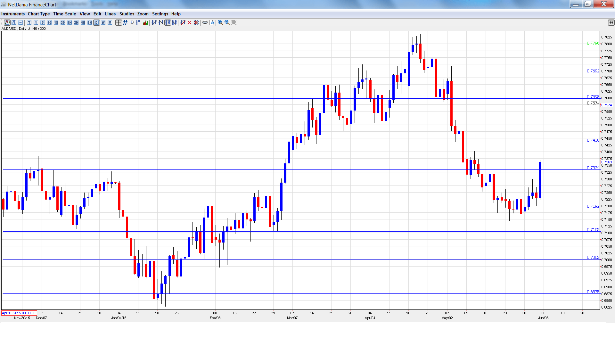Delete selected line with red X
Image resolution: width=615 pixels, height=346 pixels.
(190, 22)
